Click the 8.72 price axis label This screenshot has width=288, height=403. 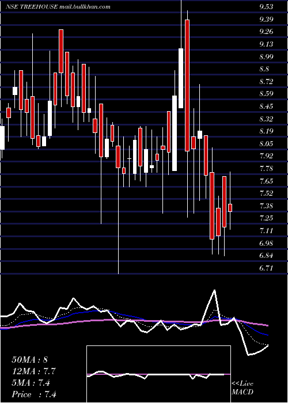coord(266,82)
